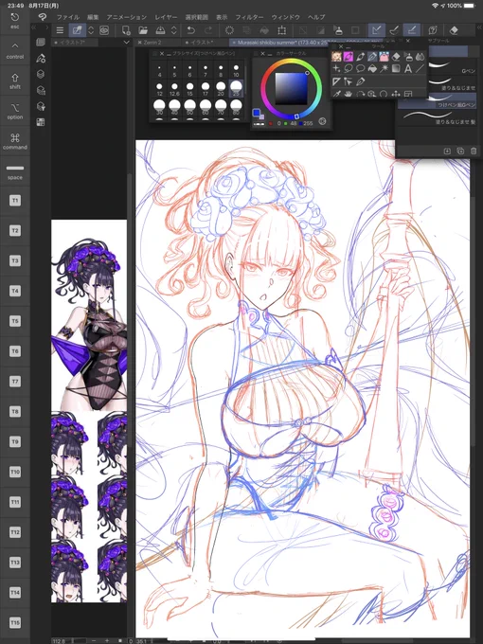Open the Clip Studio logo menu
Screen dimensions: 483x644
tap(42, 17)
